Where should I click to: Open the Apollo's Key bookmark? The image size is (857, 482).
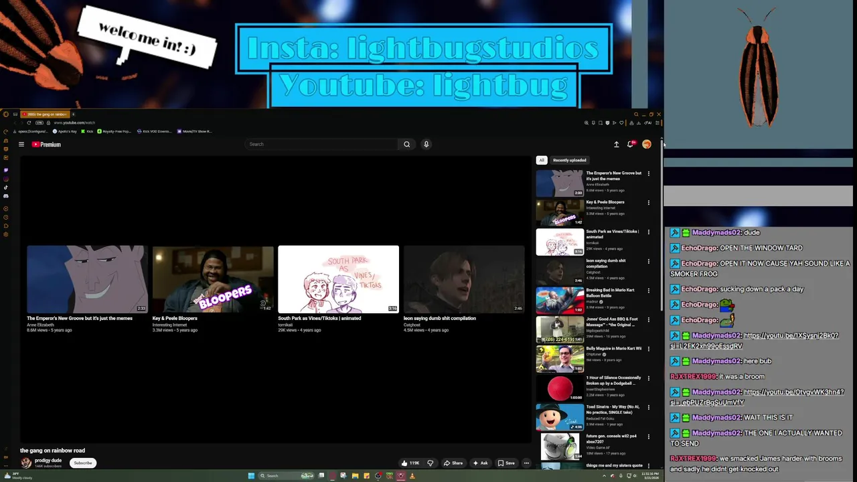65,131
